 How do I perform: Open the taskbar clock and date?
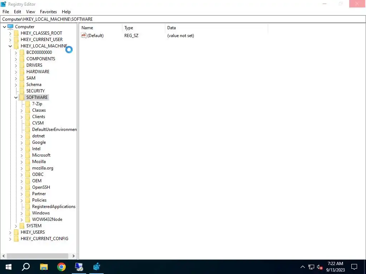[x=335, y=267]
